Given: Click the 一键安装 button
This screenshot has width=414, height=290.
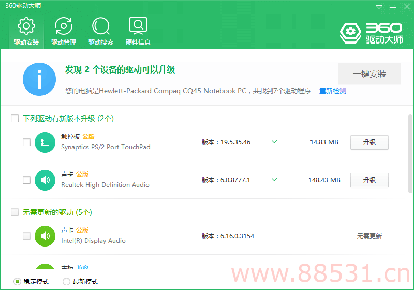Looking at the screenshot, I should coord(369,74).
